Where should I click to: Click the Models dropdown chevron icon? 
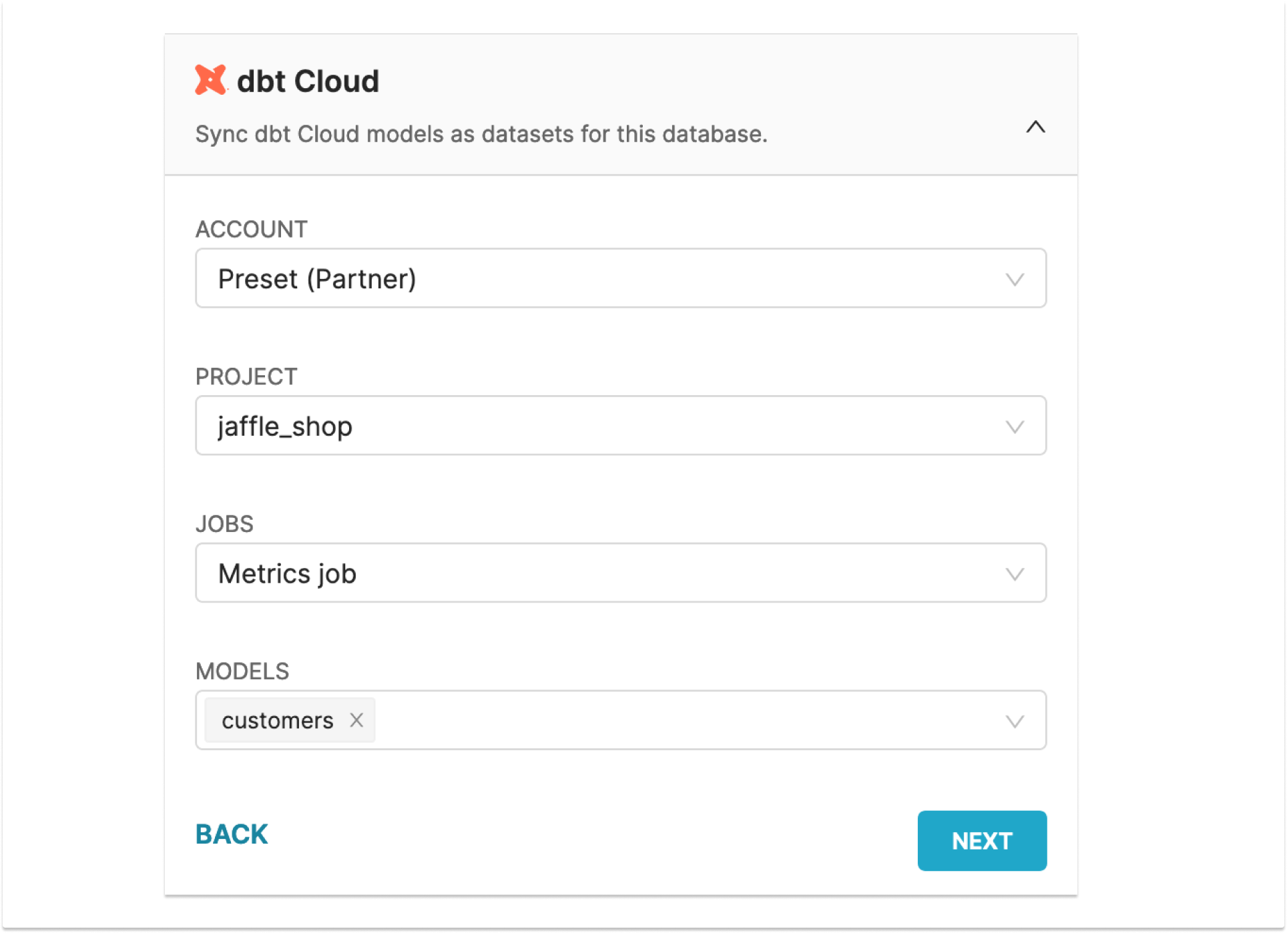click(x=1015, y=721)
